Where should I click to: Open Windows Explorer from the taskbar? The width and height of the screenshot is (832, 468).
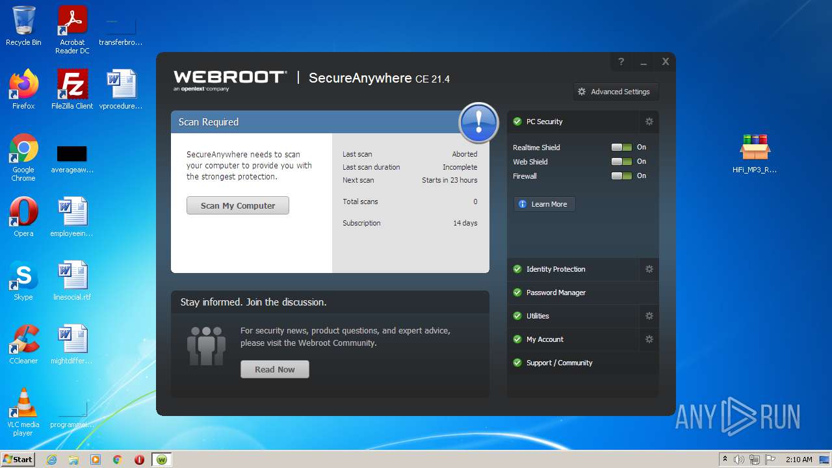tap(73, 460)
